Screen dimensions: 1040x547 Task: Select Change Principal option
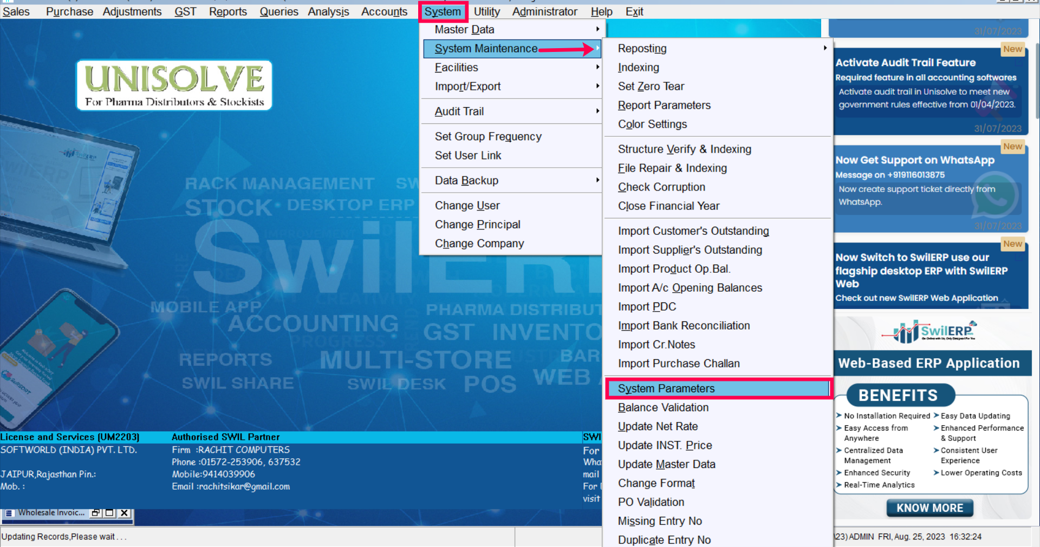(512, 224)
